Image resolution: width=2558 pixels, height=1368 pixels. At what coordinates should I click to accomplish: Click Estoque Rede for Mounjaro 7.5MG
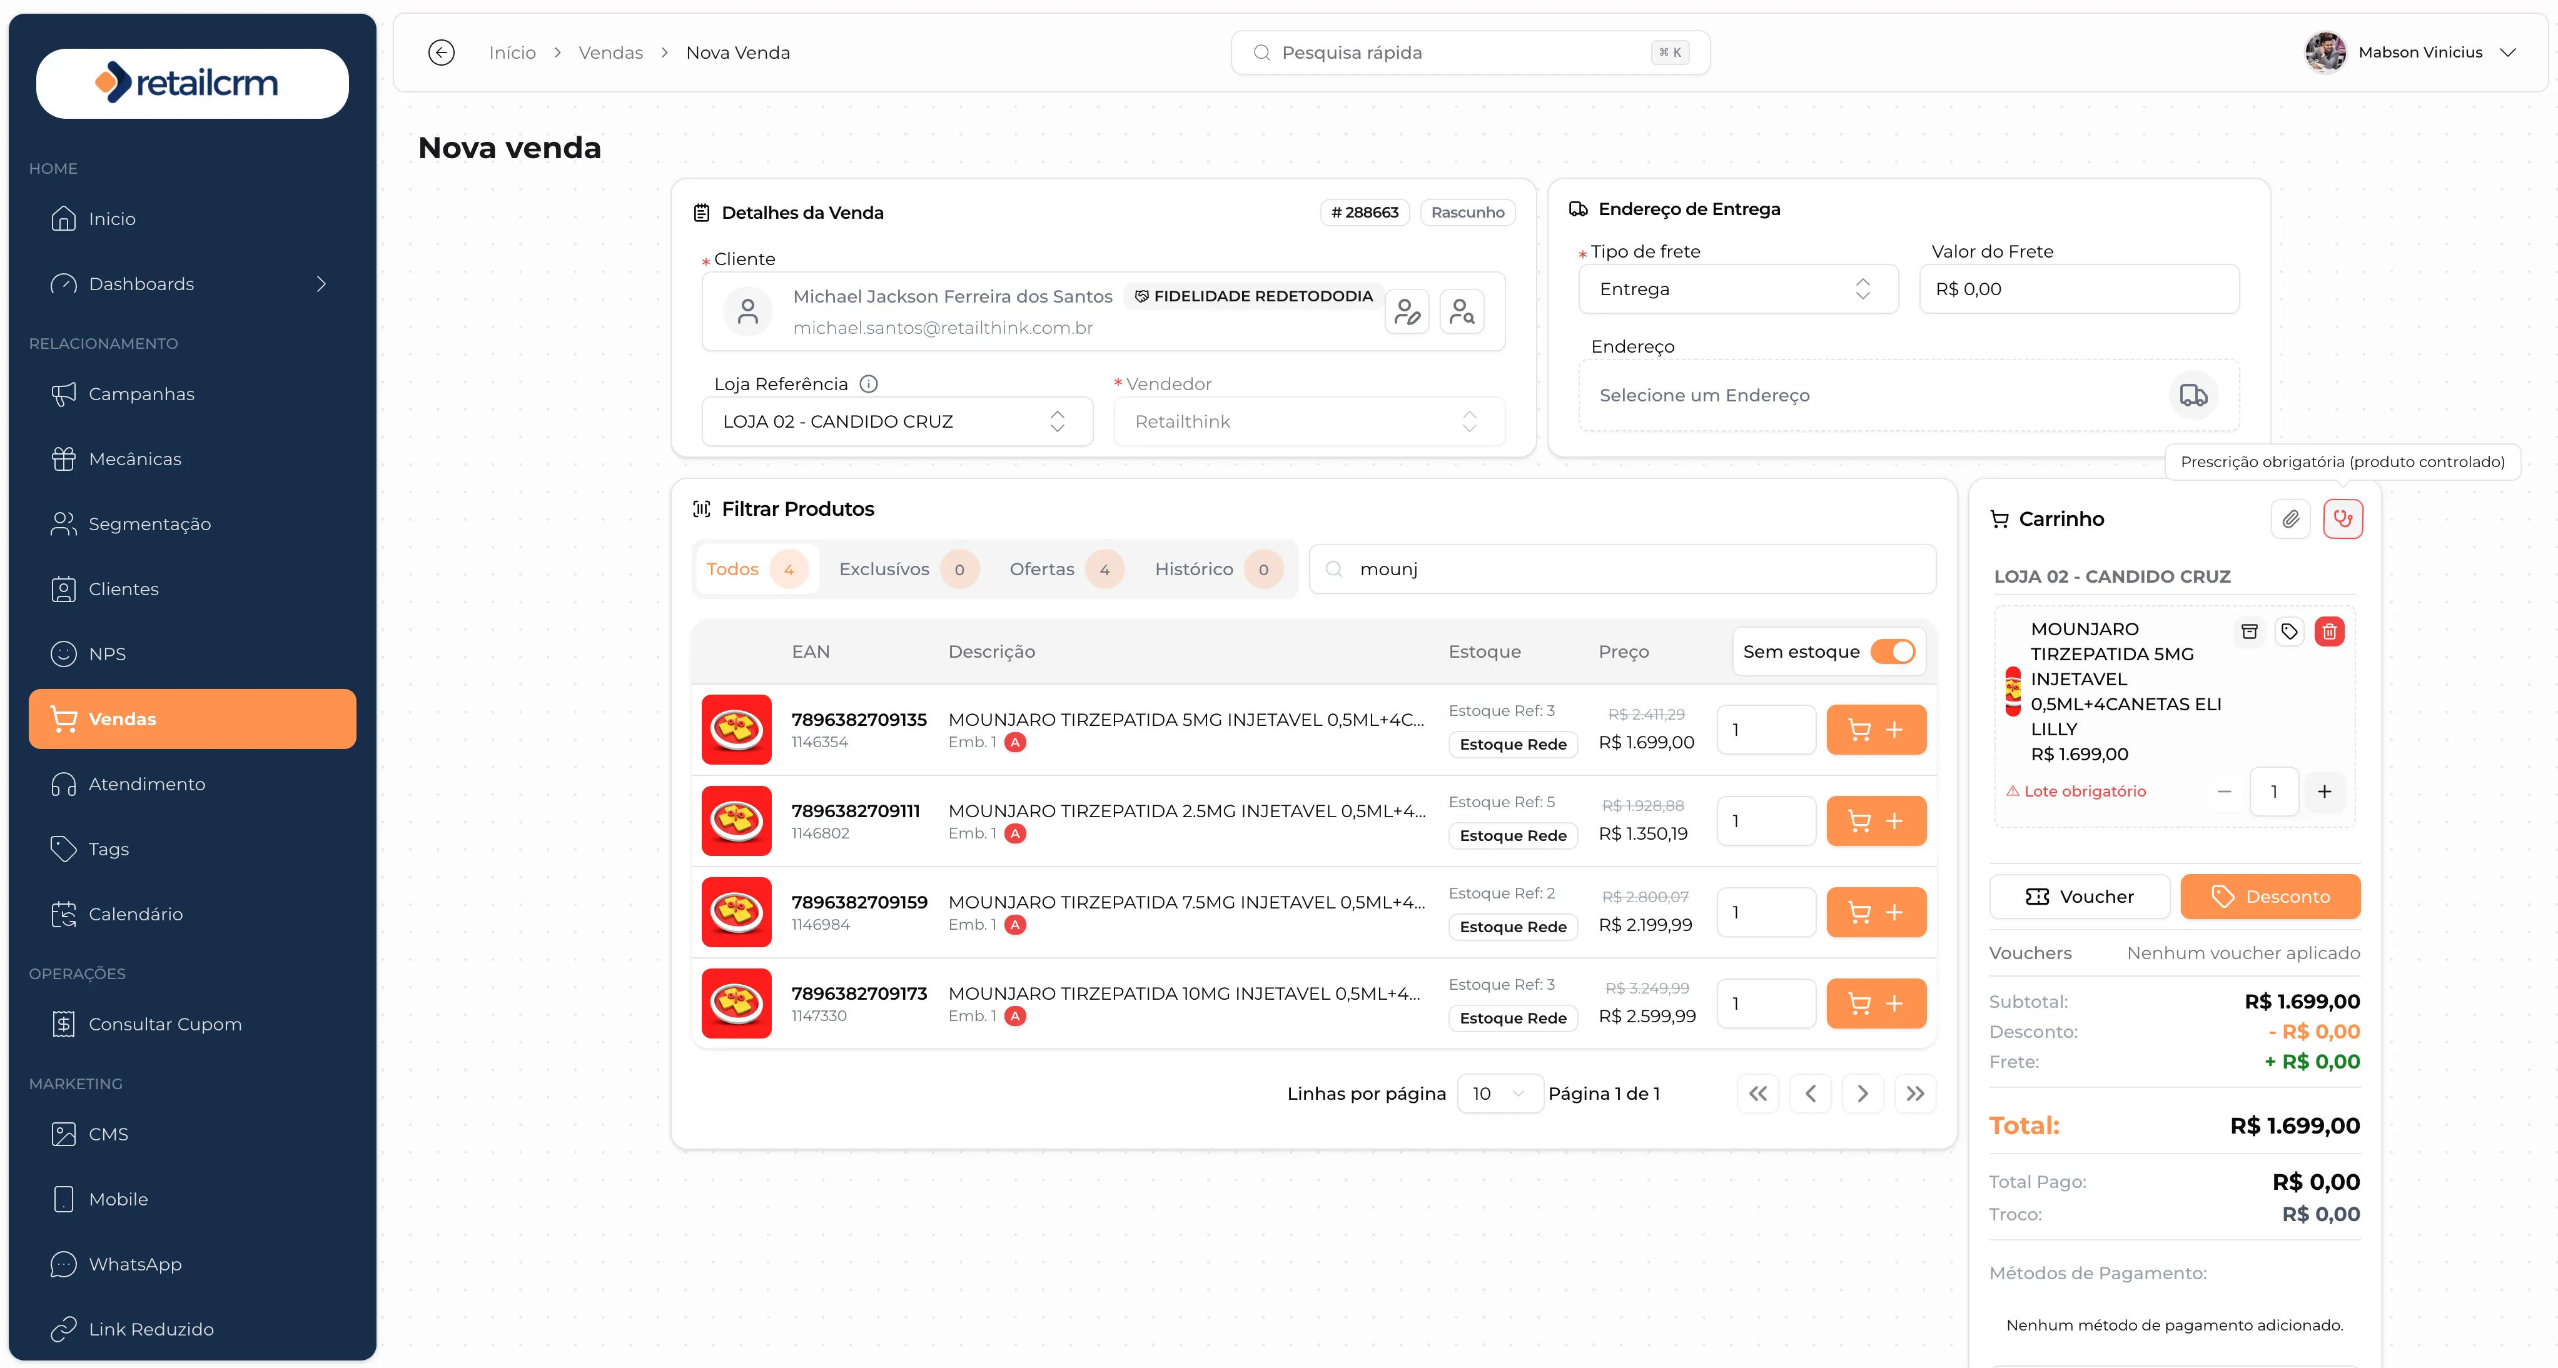[1512, 927]
